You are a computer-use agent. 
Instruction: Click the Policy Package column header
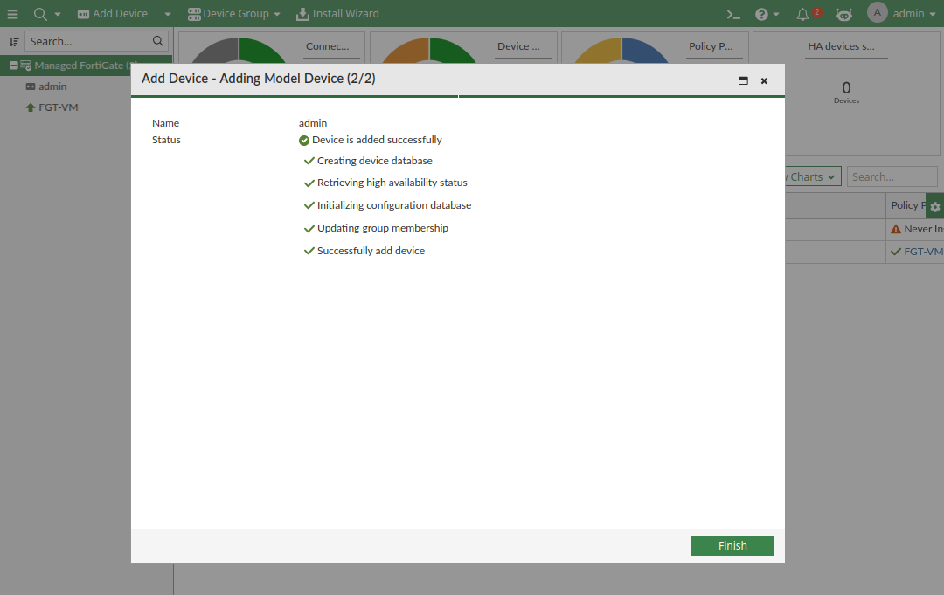pos(908,205)
